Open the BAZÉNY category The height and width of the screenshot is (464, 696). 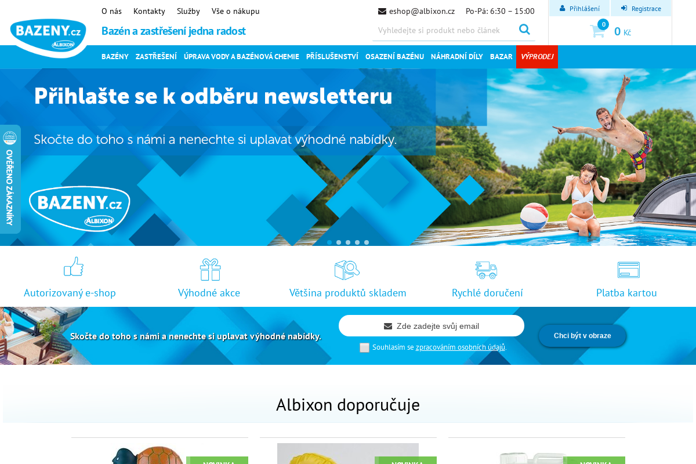pos(115,57)
